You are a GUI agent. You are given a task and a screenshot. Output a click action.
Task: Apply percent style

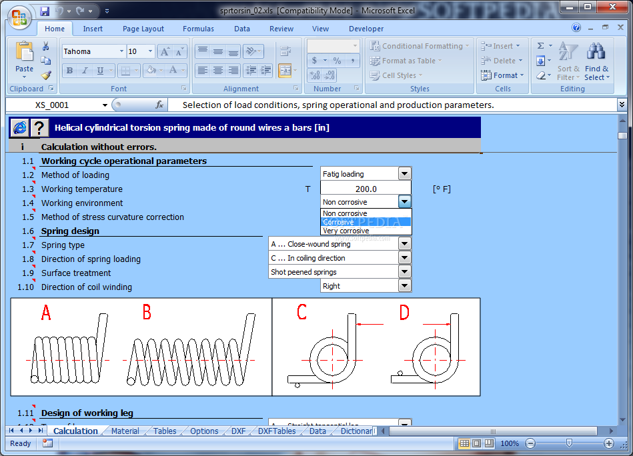[x=337, y=61]
